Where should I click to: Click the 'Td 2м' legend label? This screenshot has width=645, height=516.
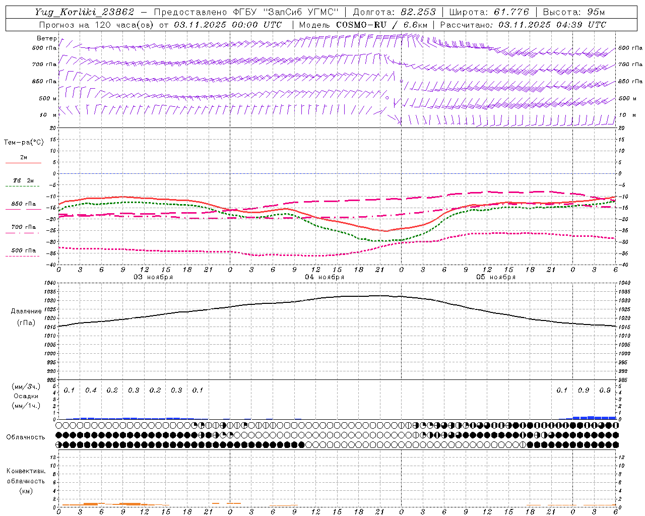pyautogui.click(x=23, y=180)
